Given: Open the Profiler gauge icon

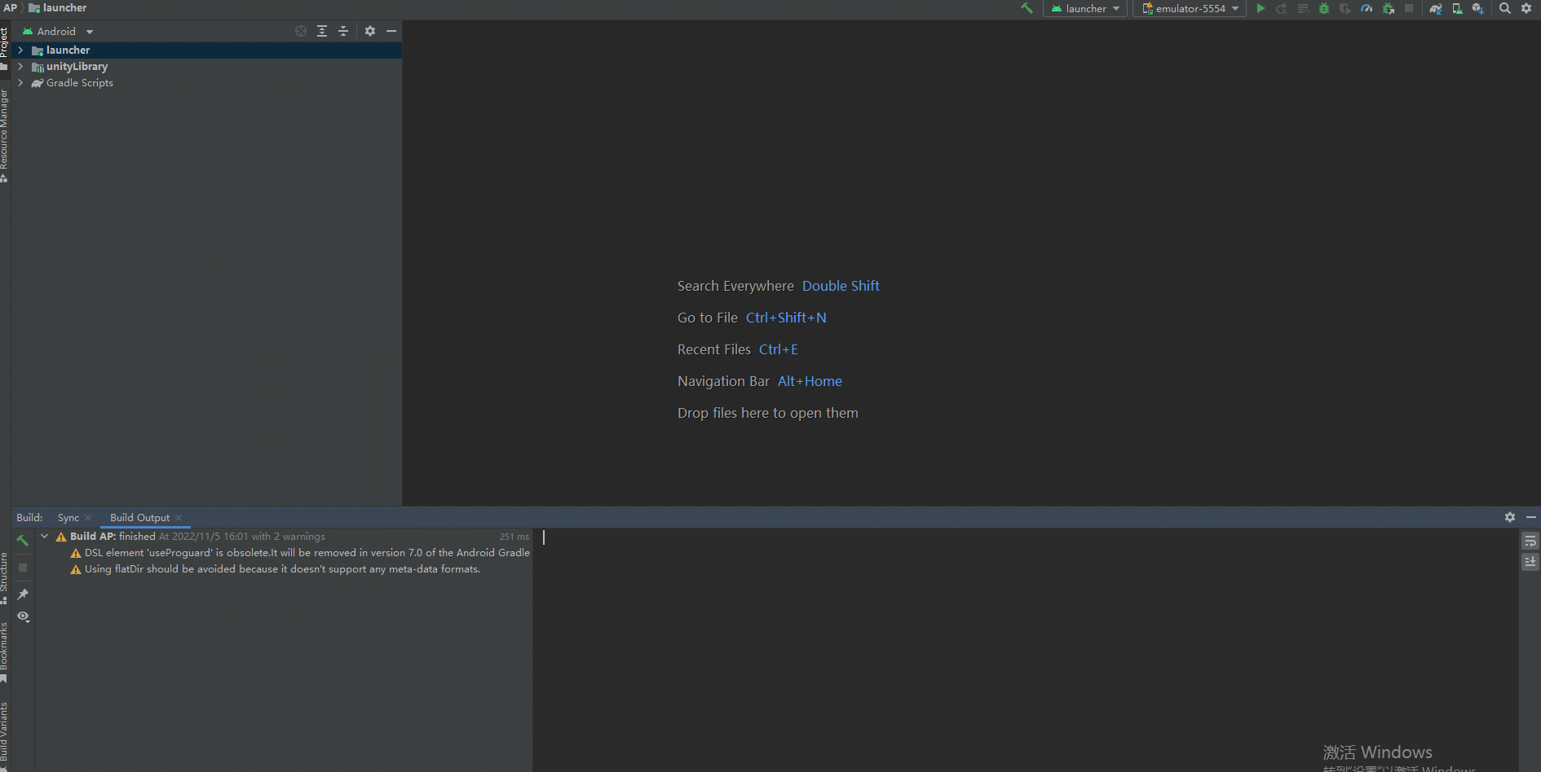Looking at the screenshot, I should pyautogui.click(x=1367, y=8).
